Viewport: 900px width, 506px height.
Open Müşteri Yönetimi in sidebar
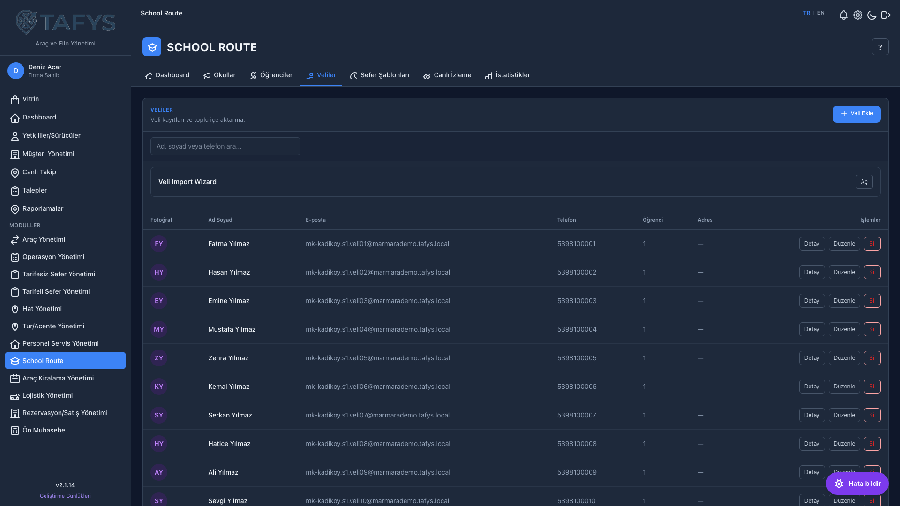click(x=65, y=154)
